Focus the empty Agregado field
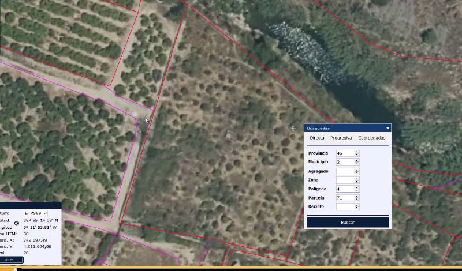This screenshot has width=462, height=271. (345, 171)
